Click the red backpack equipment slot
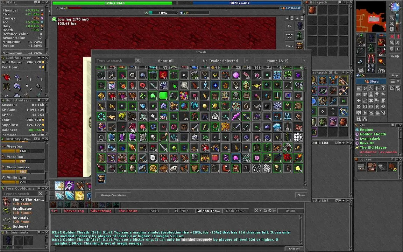Viewport: 403px width, 252px height. pyautogui.click(x=381, y=42)
